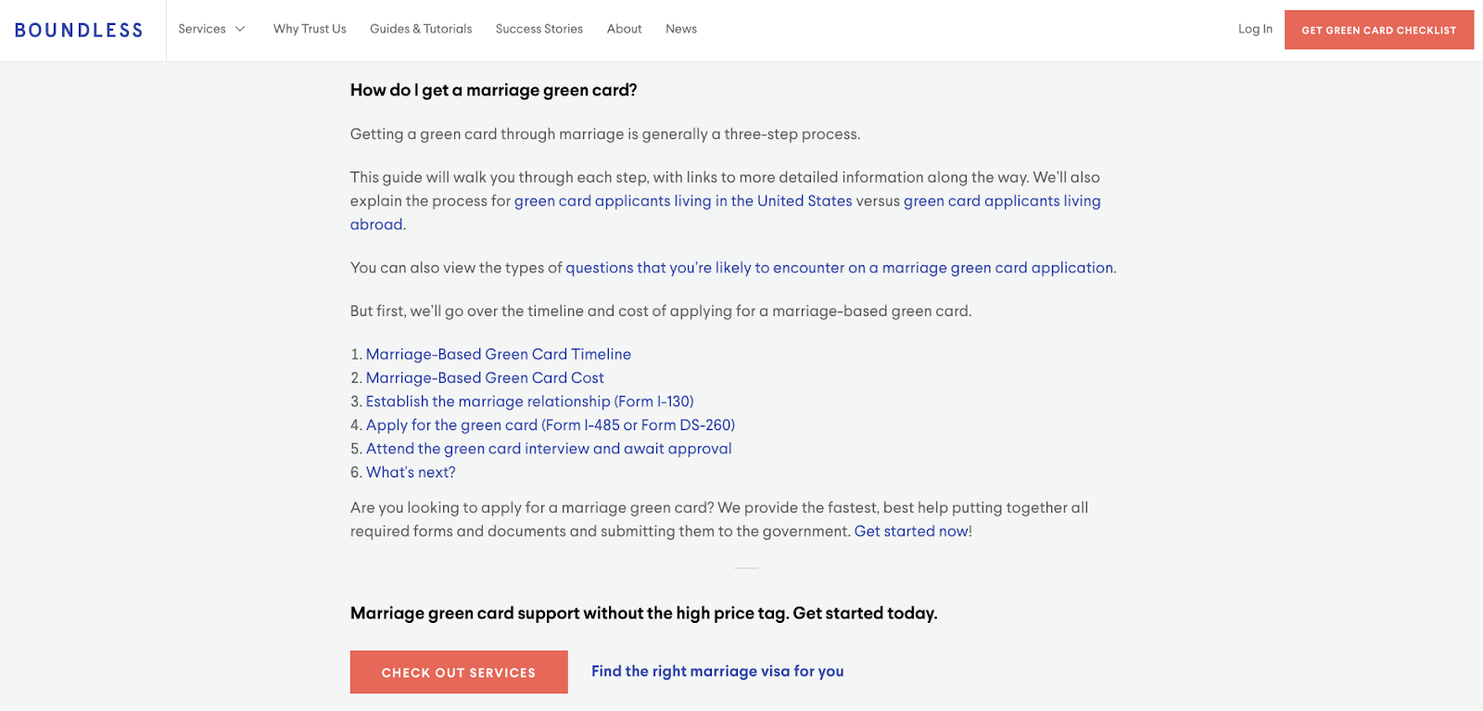This screenshot has width=1483, height=711.
Task: Click the Get started now link
Action: coord(910,530)
